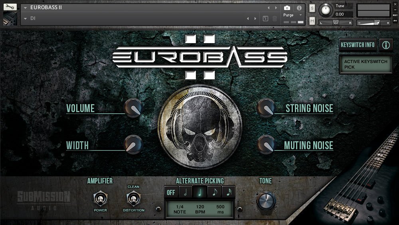The image size is (399, 225).
Task: Click the L/R pan slider
Action: pyautogui.click(x=336, y=23)
